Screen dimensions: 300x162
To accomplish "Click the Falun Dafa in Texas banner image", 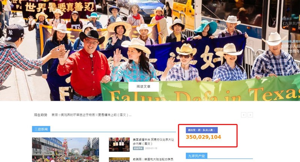I will click(150, 50).
